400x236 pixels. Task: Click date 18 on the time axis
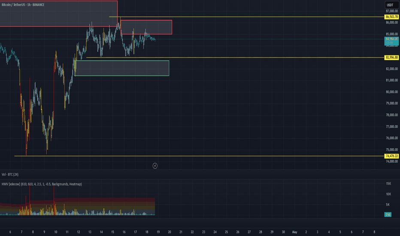(147, 232)
